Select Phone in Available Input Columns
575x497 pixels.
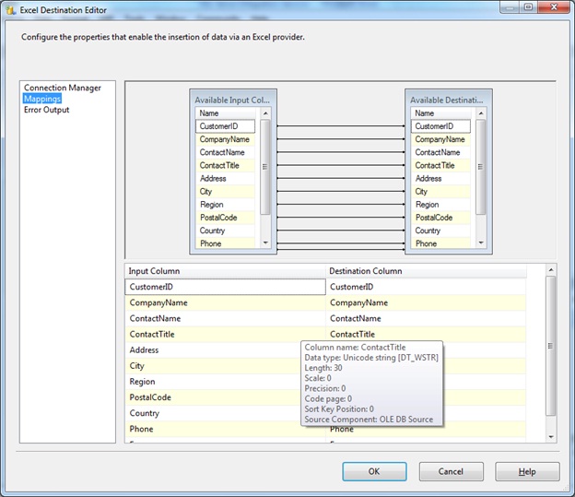[x=226, y=243]
